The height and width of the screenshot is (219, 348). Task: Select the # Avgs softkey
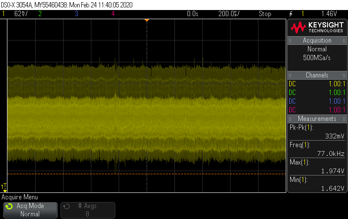[x=88, y=210]
